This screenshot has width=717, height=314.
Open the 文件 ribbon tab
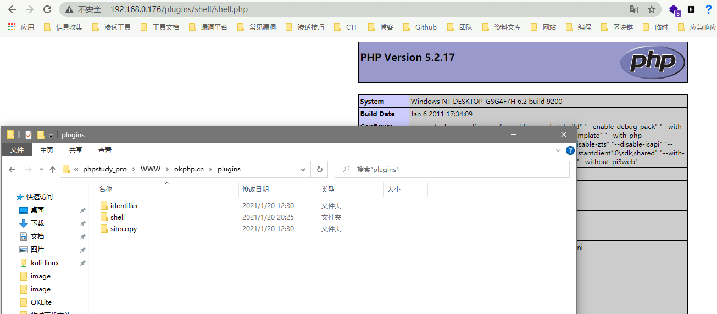point(17,150)
